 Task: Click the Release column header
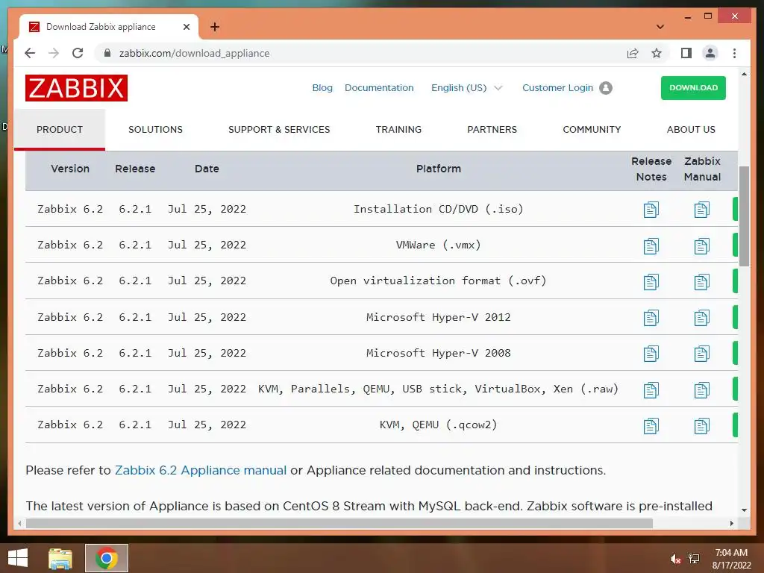click(135, 169)
